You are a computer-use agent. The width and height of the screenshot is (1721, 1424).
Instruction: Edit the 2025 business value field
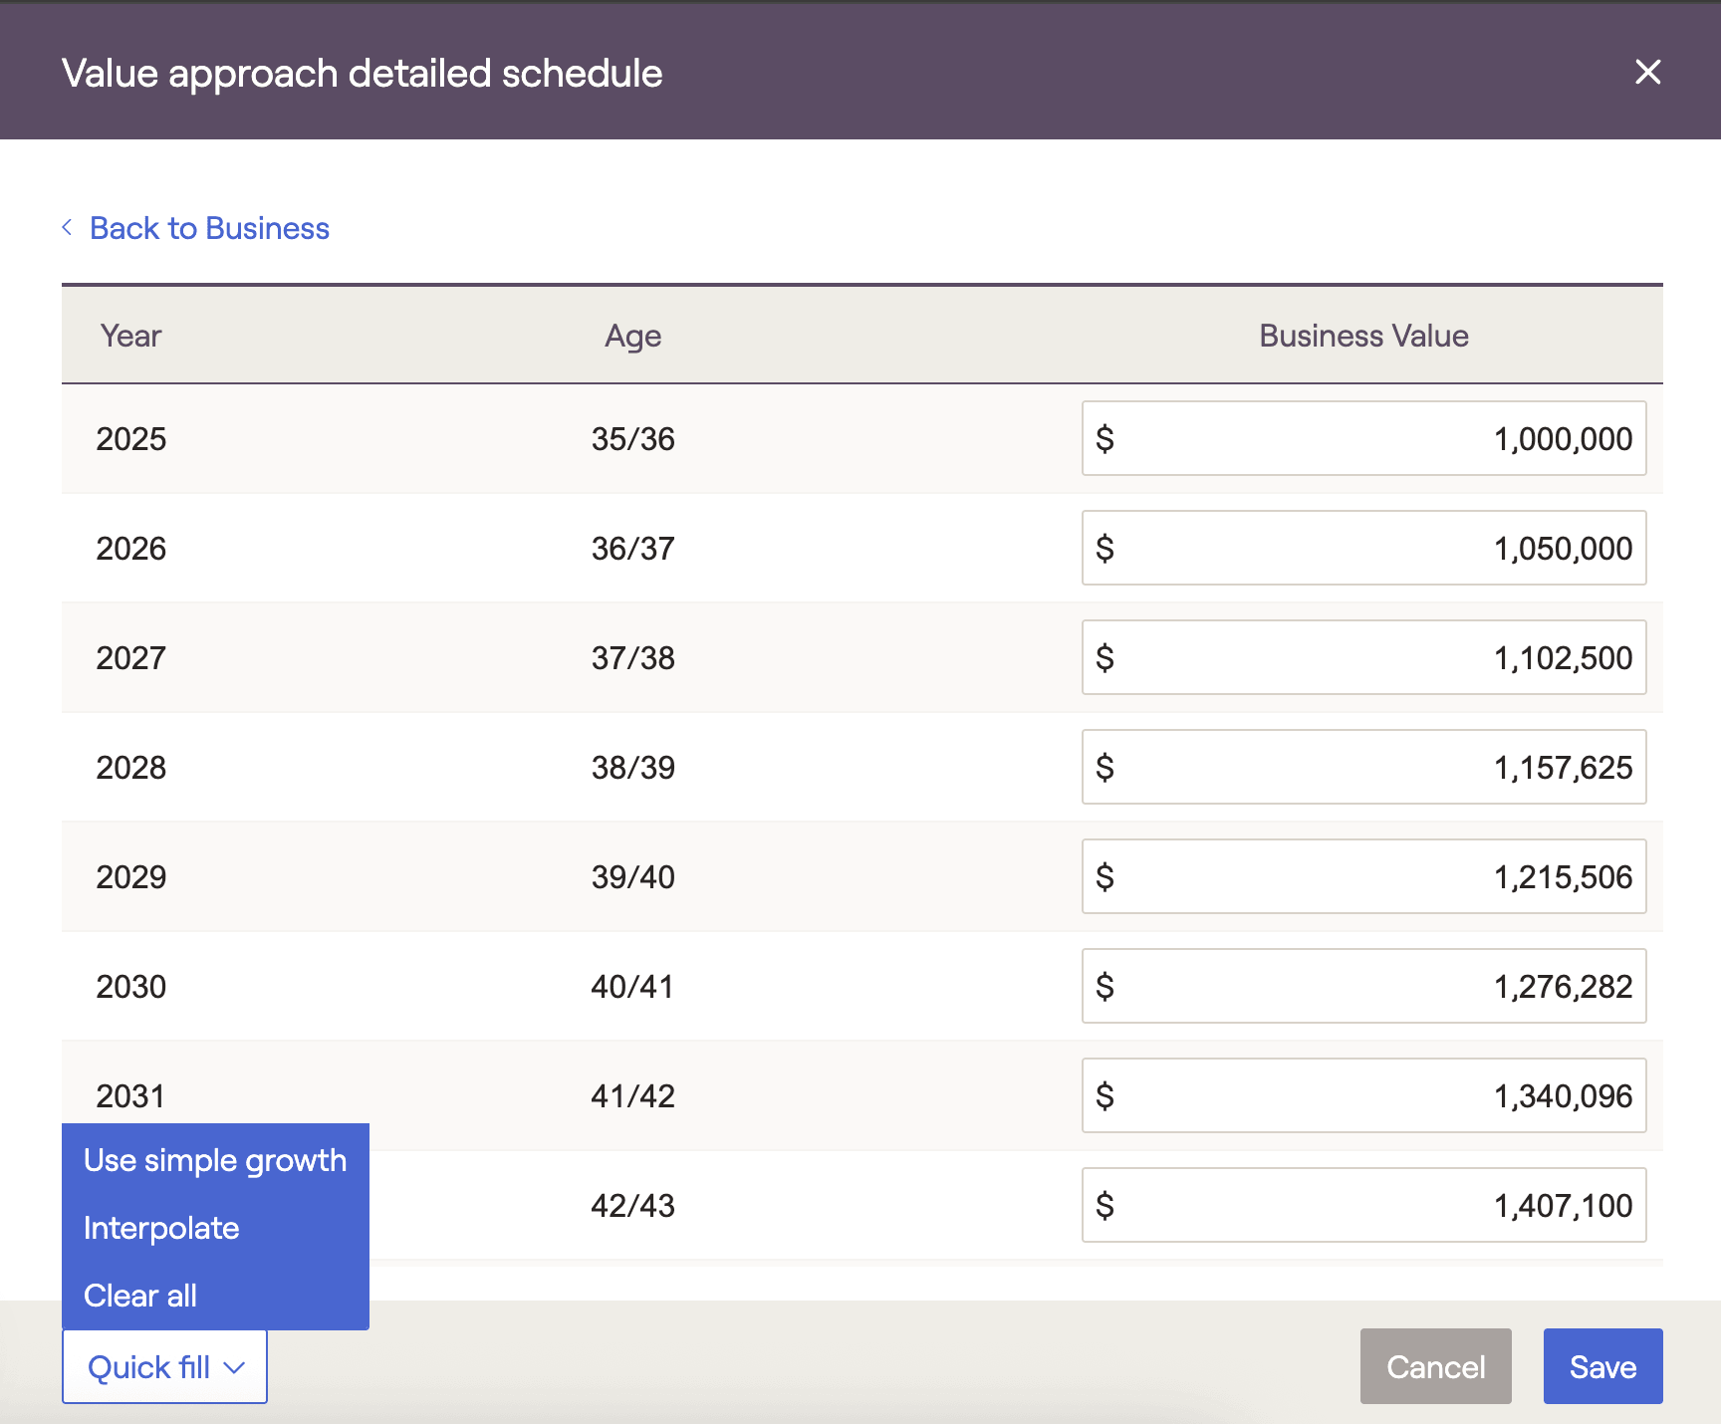1362,438
